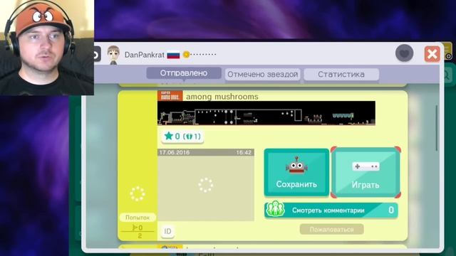The image size is (456, 256).
Task: Click the Super Mario Bros. style logo
Action: 170,96
